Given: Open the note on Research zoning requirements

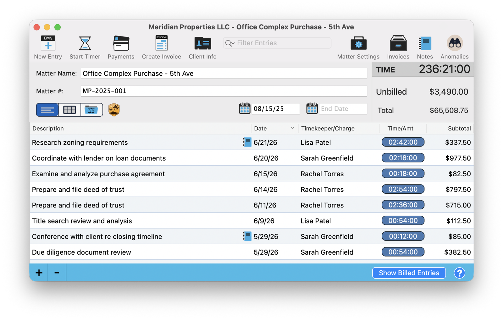Looking at the screenshot, I should pyautogui.click(x=247, y=142).
